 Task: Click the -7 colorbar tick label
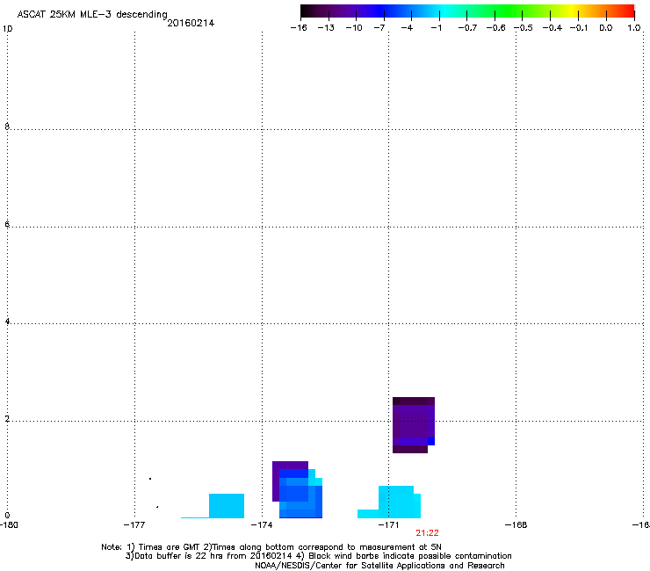[379, 28]
